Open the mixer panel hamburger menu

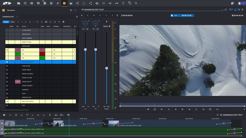tap(117, 15)
